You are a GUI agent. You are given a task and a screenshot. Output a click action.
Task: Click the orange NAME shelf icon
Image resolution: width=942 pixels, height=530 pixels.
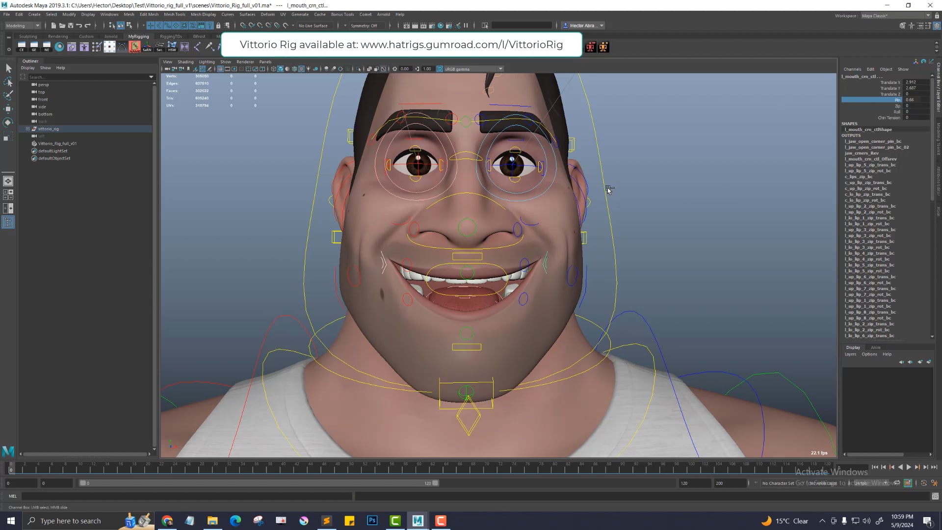(x=134, y=47)
